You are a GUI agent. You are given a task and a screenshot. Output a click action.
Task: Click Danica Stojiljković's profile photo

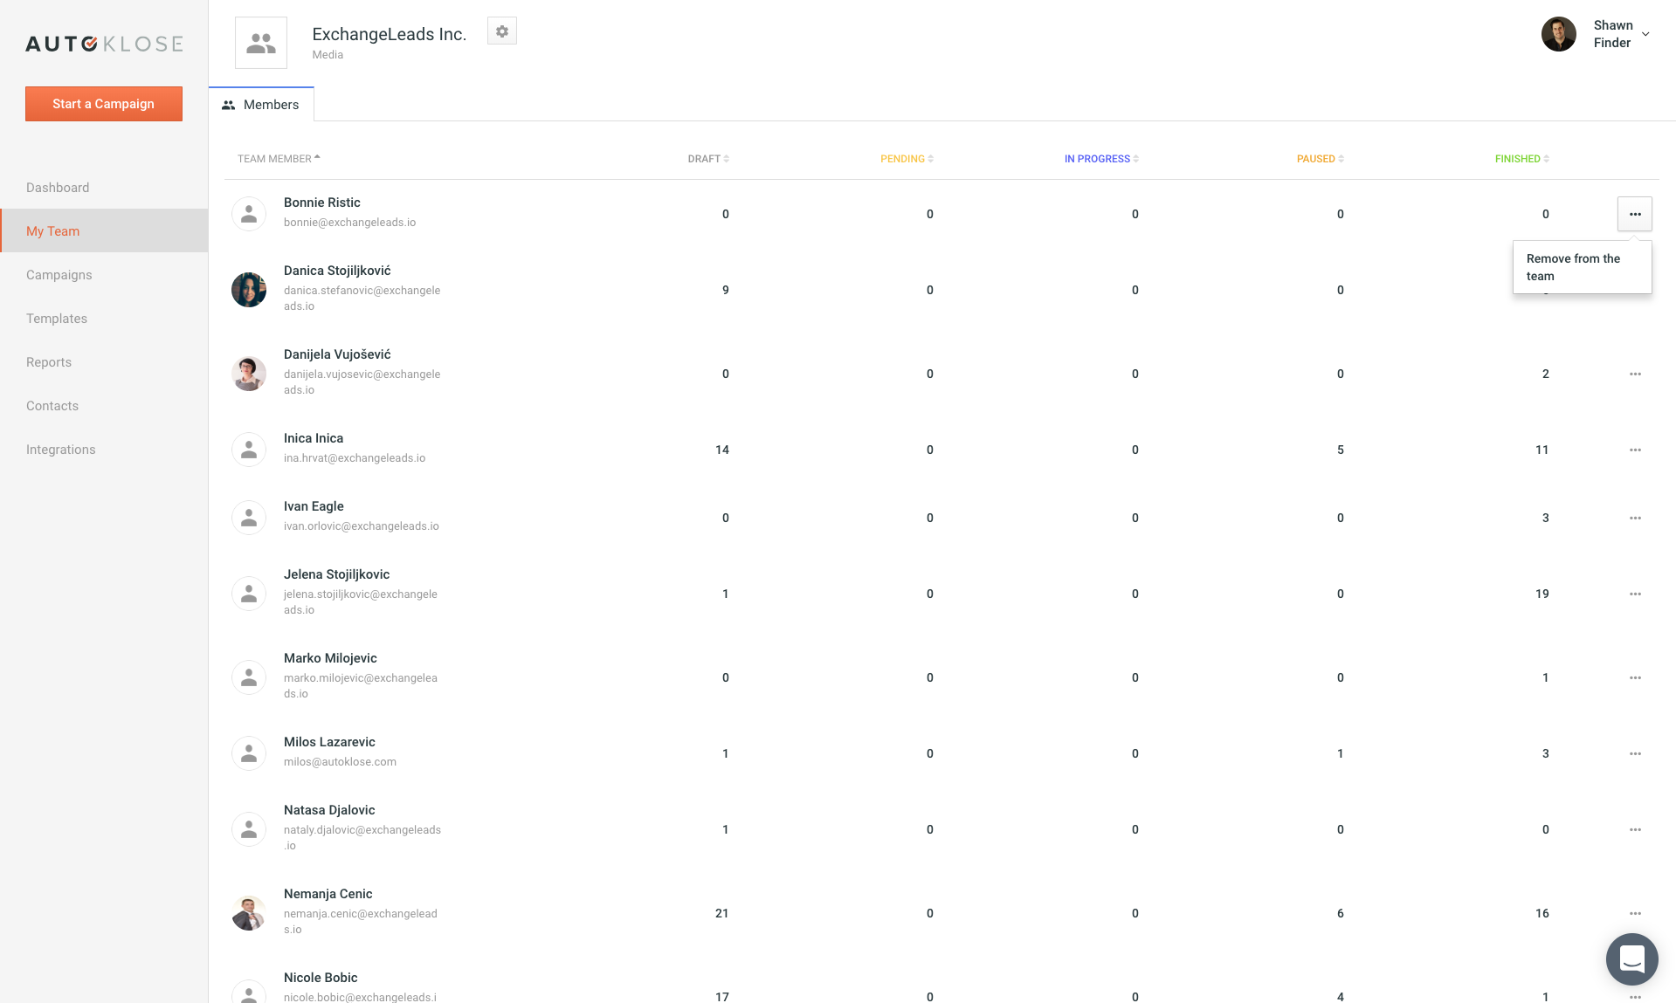[x=249, y=290]
